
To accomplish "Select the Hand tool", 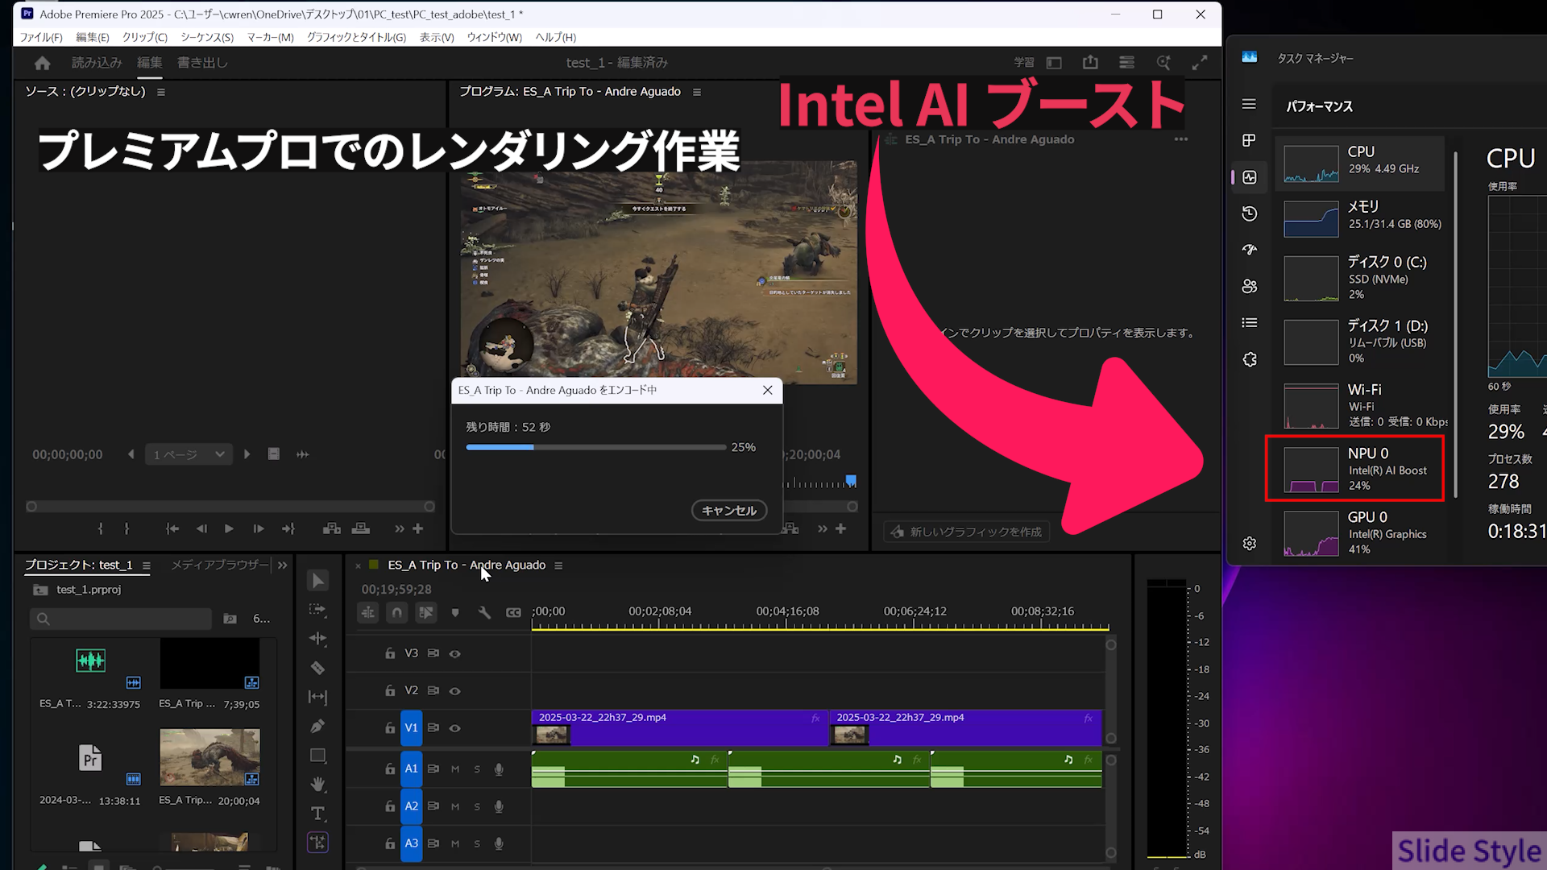I will point(317,784).
